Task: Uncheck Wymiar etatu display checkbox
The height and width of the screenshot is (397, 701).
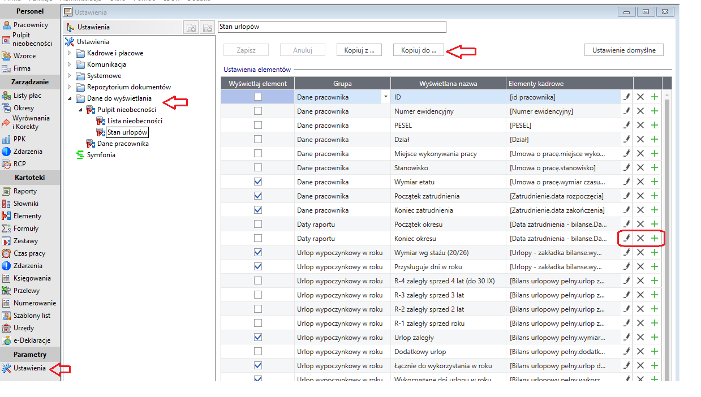Action: click(x=258, y=182)
